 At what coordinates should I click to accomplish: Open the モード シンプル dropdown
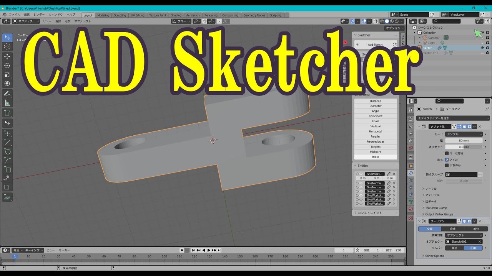[x=464, y=134]
